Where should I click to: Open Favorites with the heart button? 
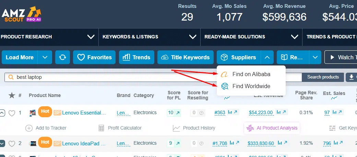point(94,57)
